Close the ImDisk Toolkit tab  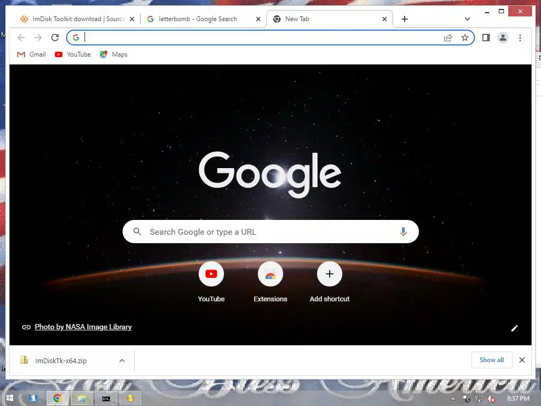pos(132,20)
